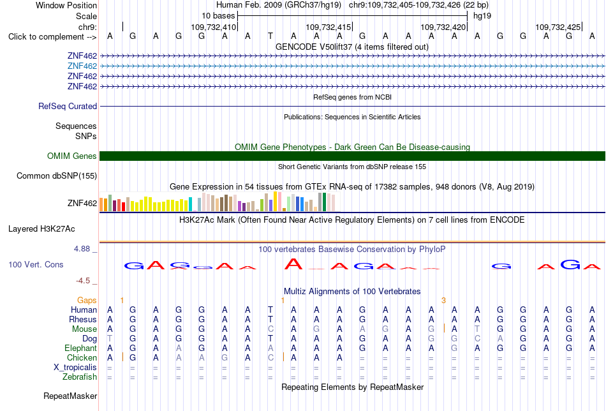The height and width of the screenshot is (411, 606).
Task: Click the T base in the Mouse alignment row
Action: tap(477, 329)
